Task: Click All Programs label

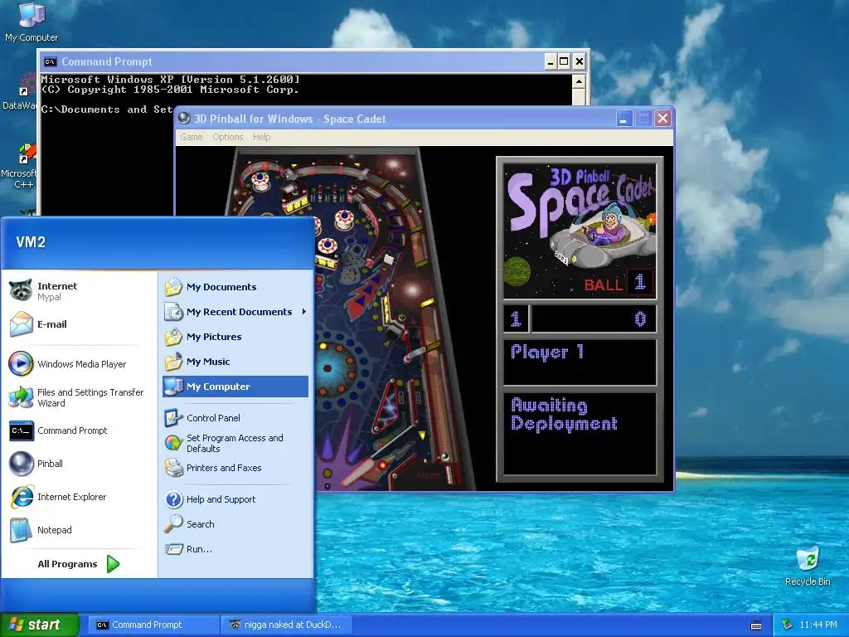Action: (67, 564)
